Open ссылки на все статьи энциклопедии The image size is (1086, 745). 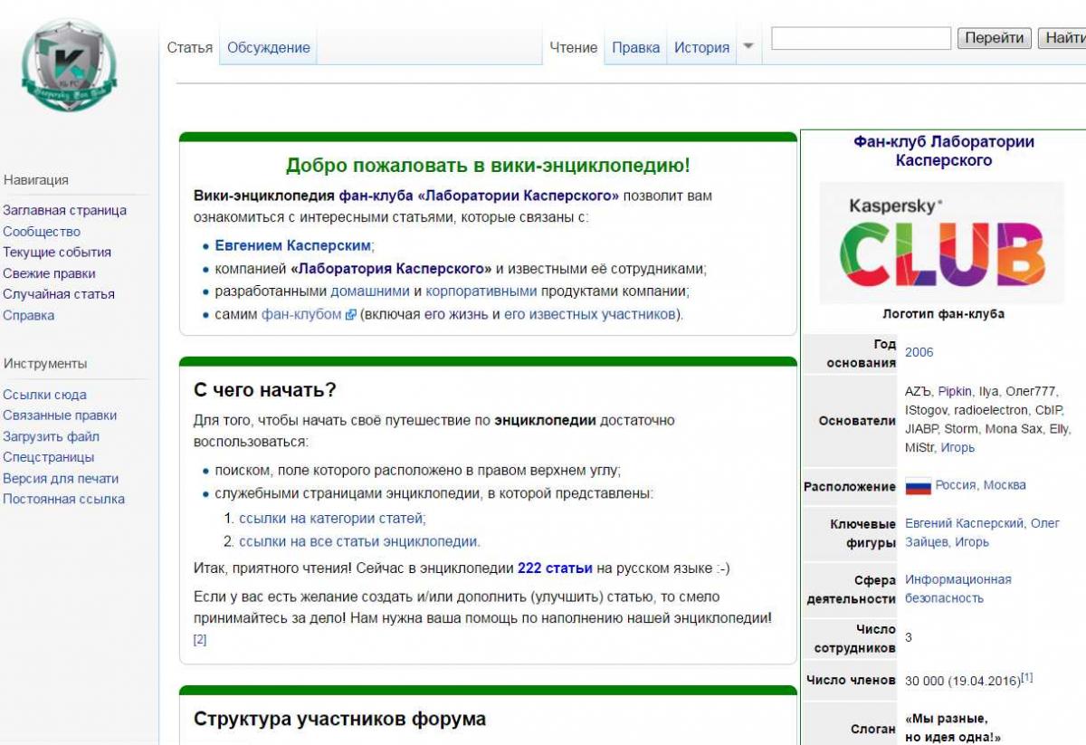359,542
